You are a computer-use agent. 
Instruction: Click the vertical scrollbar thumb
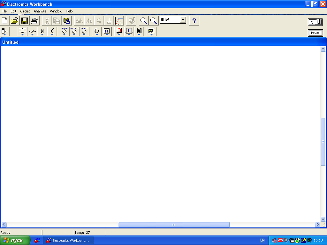[x=323, y=142]
